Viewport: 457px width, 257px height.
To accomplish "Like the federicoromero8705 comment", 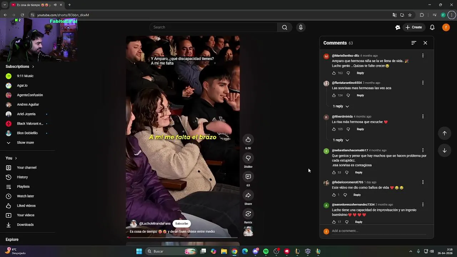I will 334,195.
